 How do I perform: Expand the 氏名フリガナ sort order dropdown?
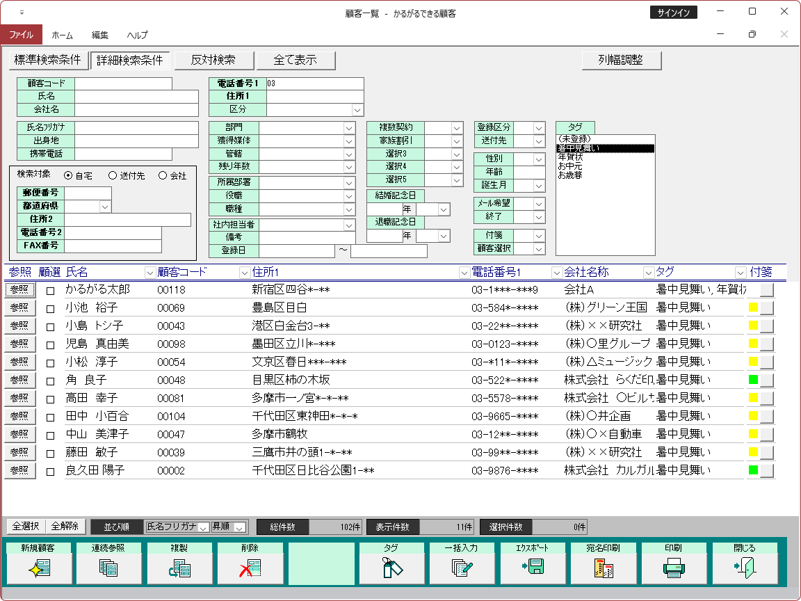coord(203,527)
